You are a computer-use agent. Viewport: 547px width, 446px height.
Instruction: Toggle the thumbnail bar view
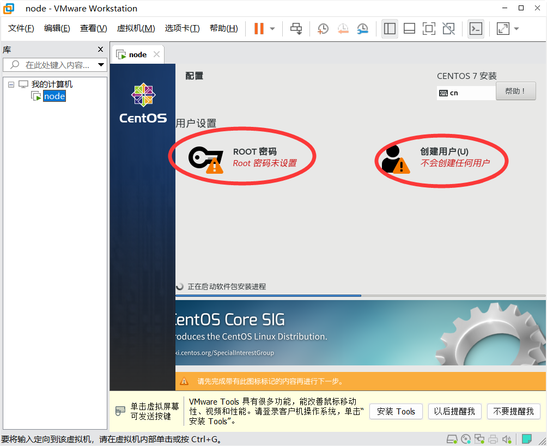coord(409,29)
